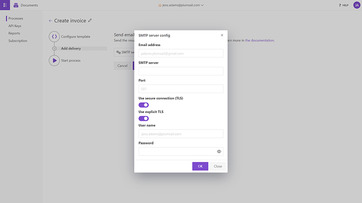
Task: Select the Configure template step label
Action: pyautogui.click(x=76, y=37)
